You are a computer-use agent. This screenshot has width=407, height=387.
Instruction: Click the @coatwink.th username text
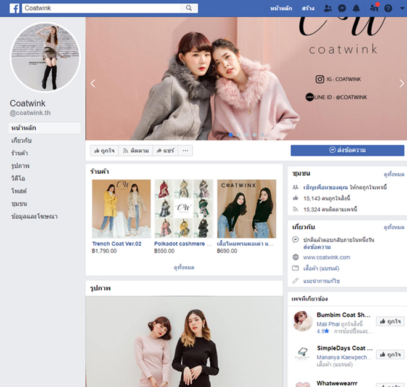[x=30, y=113]
